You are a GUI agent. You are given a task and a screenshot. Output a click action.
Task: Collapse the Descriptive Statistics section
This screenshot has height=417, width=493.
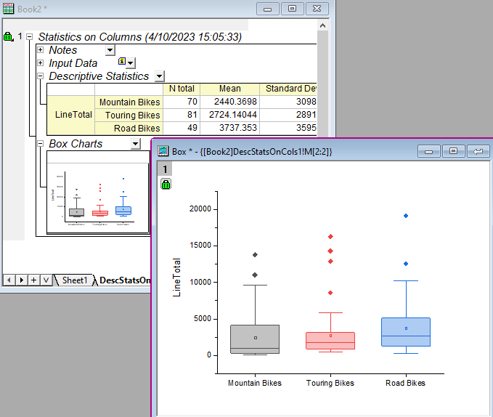coord(41,76)
